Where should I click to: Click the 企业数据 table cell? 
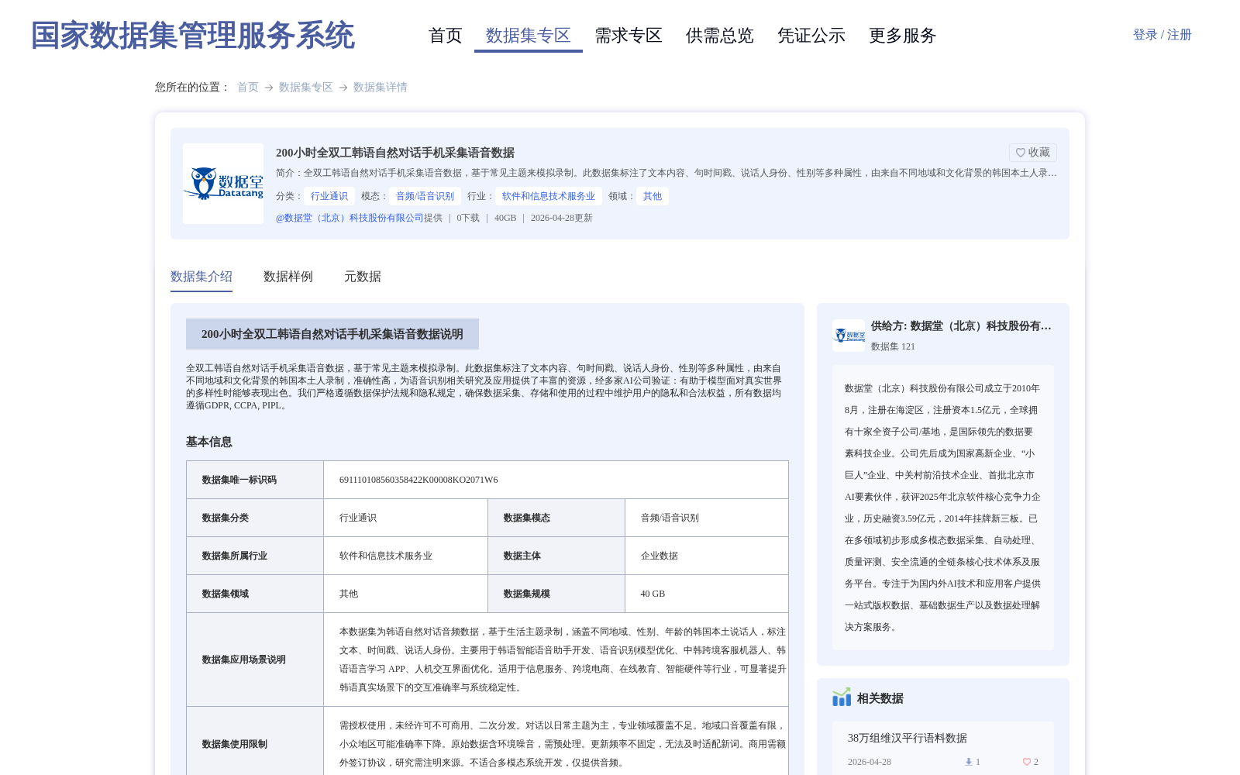click(x=707, y=556)
